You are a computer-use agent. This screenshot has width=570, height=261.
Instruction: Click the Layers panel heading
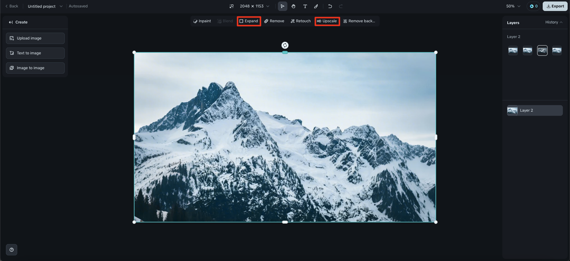coord(513,23)
